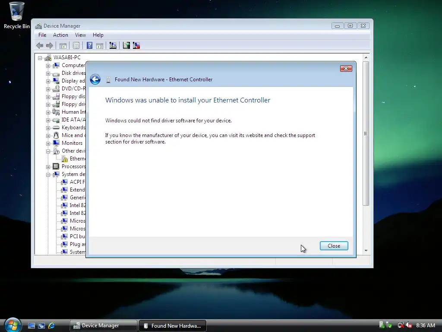Screen dimensions: 442x332
Task: Expand the Keyboards node
Action: [x=48, y=128]
